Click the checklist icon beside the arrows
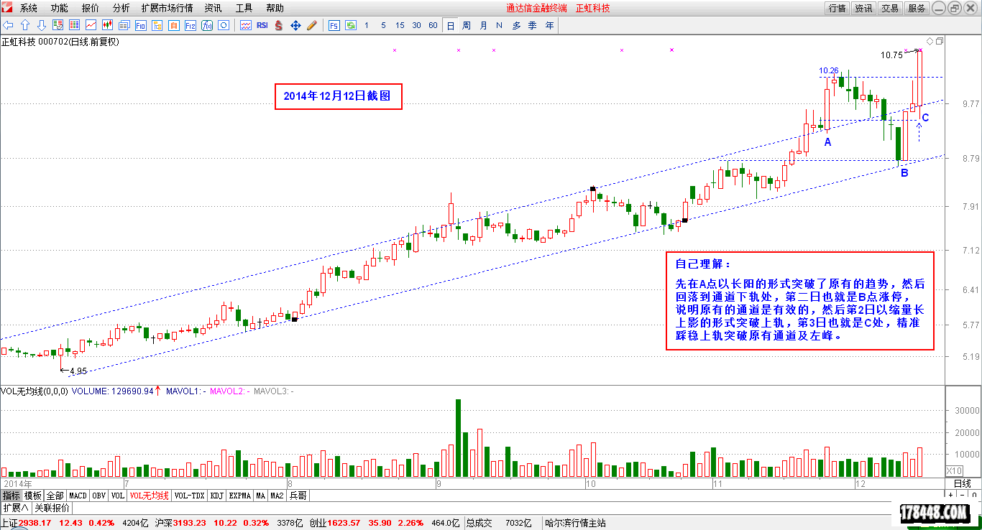The height and width of the screenshot is (530, 982). pos(58,25)
